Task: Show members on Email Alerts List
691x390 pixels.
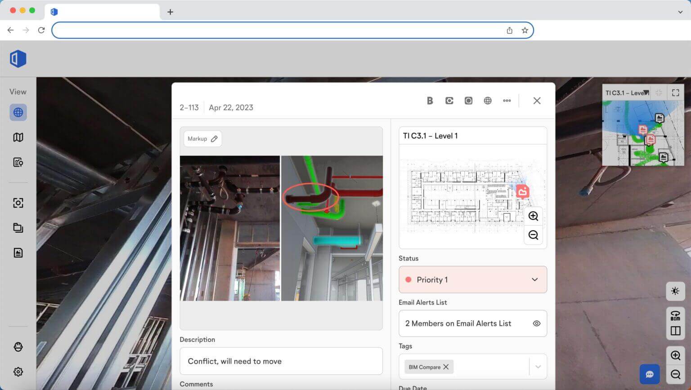Action: [x=536, y=324]
